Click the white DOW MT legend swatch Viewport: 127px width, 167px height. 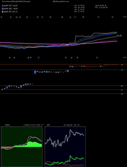coord(3,9)
